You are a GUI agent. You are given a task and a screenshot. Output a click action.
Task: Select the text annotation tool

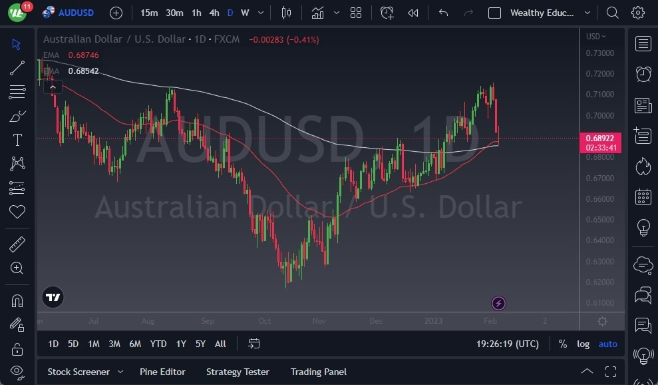point(17,139)
